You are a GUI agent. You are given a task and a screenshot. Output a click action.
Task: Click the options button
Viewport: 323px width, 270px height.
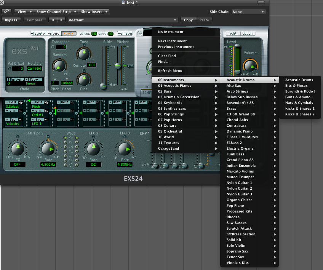pyautogui.click(x=248, y=34)
